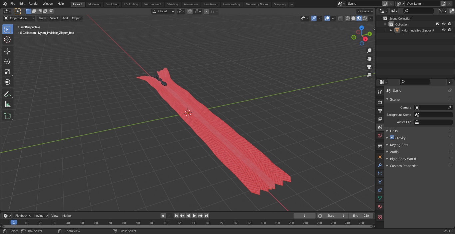Click the End frame field
Screen dimensions: 455x234
click(361, 216)
